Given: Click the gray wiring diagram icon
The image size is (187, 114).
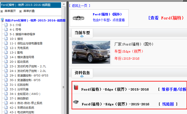Looking at the screenshot, I should pos(76,102).
